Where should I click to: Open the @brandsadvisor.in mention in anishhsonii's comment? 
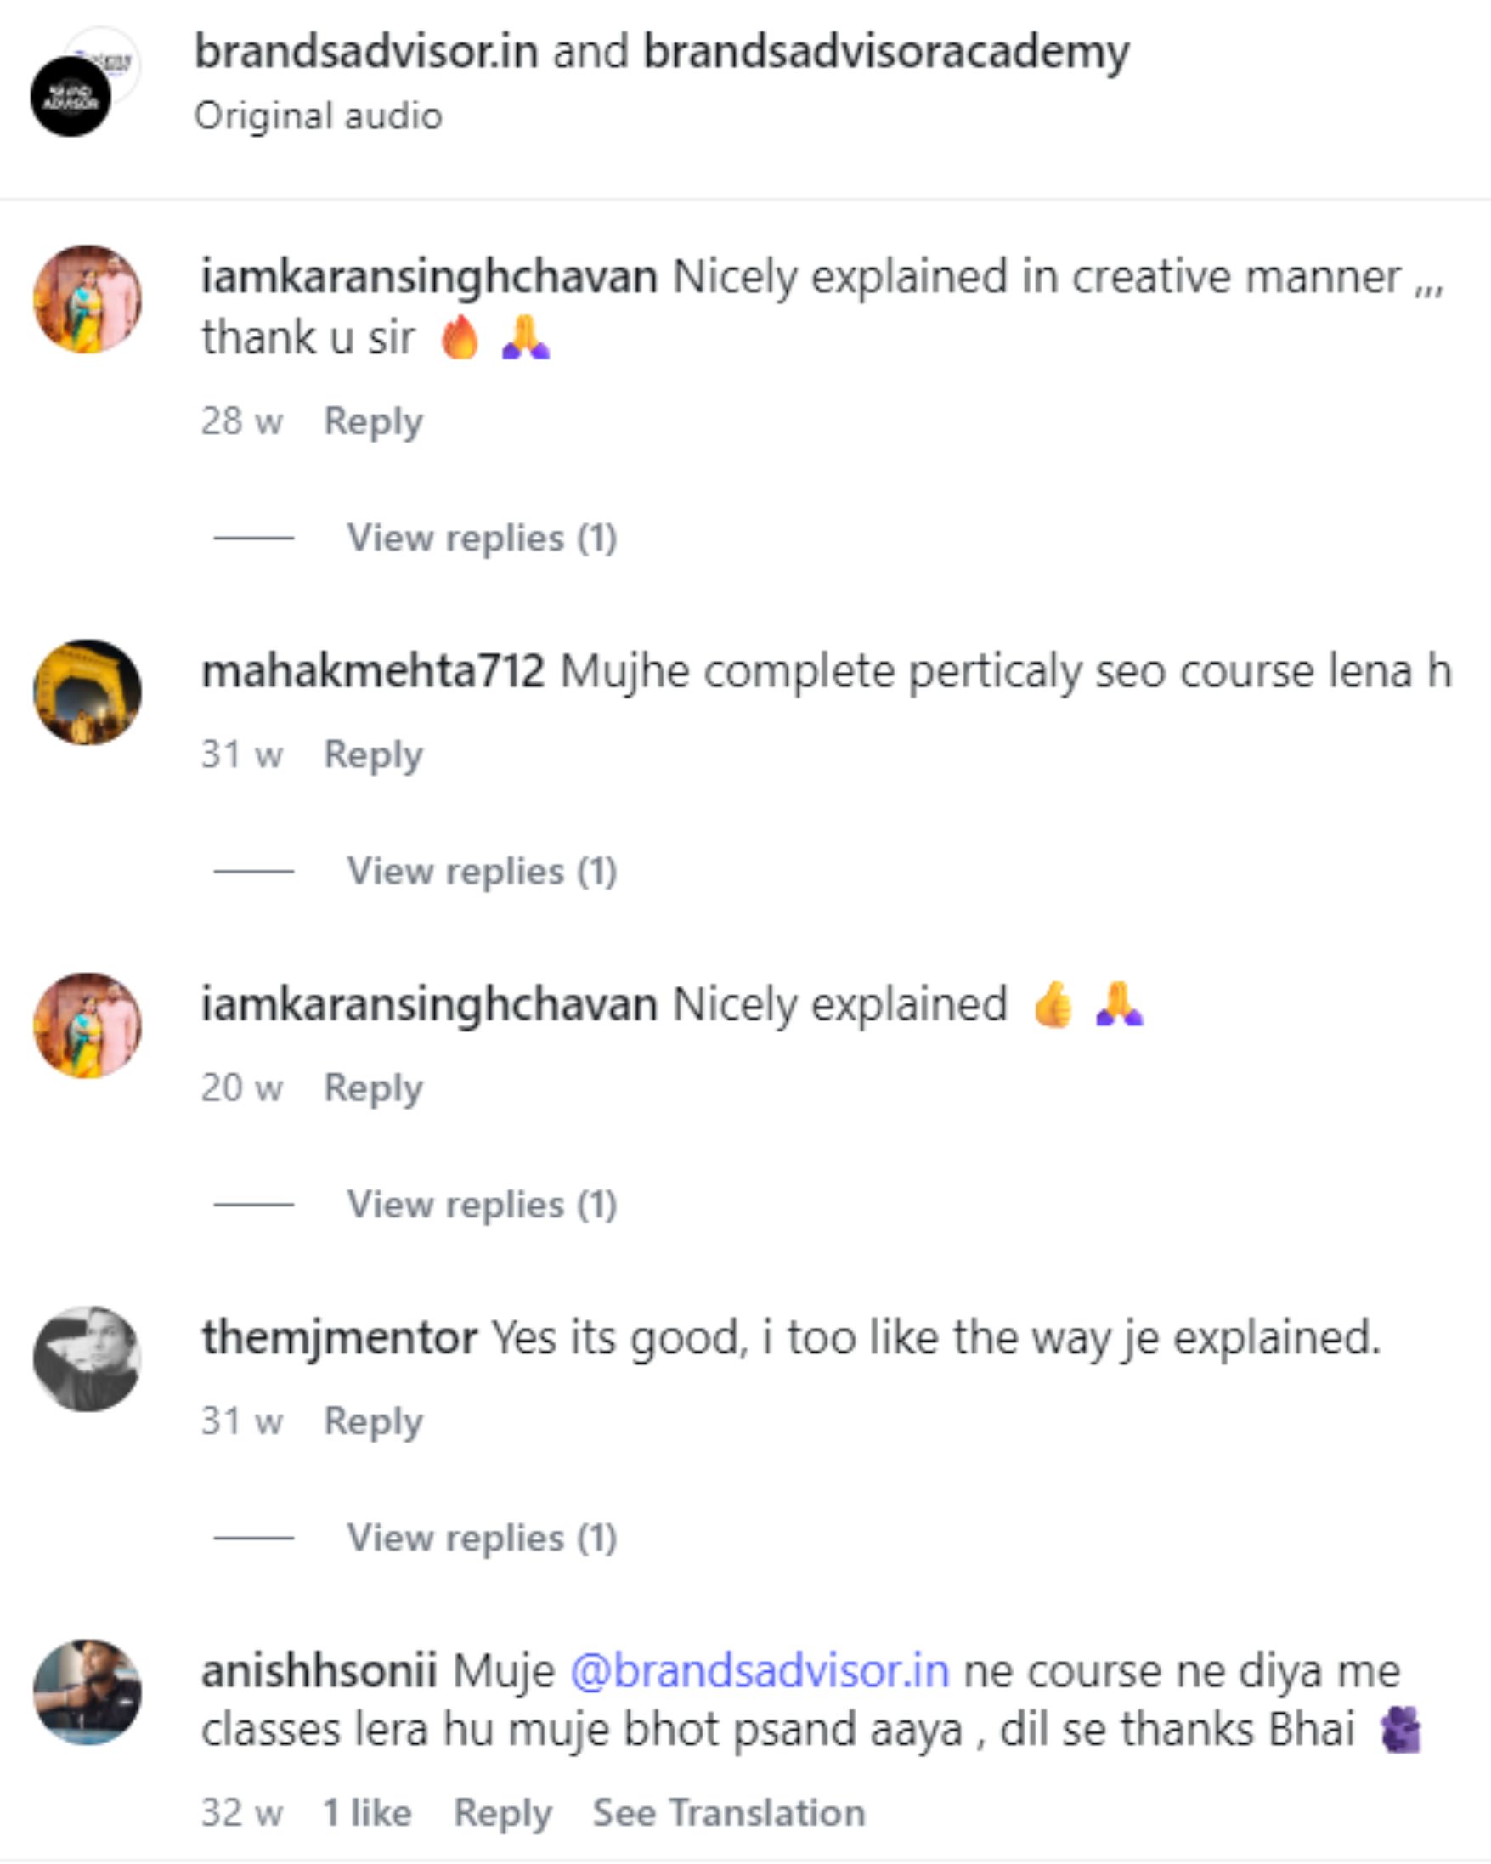(x=759, y=1671)
